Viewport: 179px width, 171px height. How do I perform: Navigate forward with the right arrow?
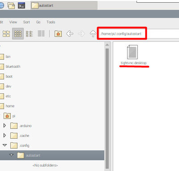(81, 34)
